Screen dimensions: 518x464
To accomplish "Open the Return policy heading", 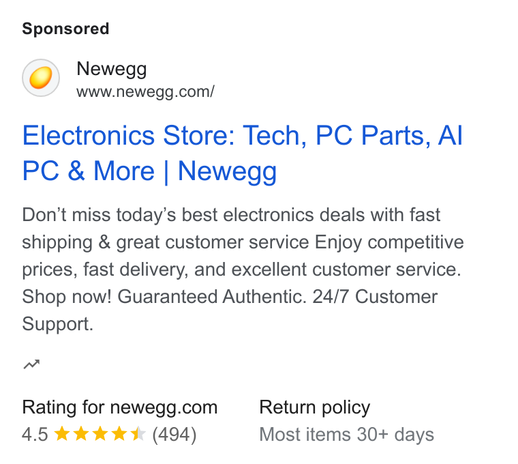I will coord(314,407).
